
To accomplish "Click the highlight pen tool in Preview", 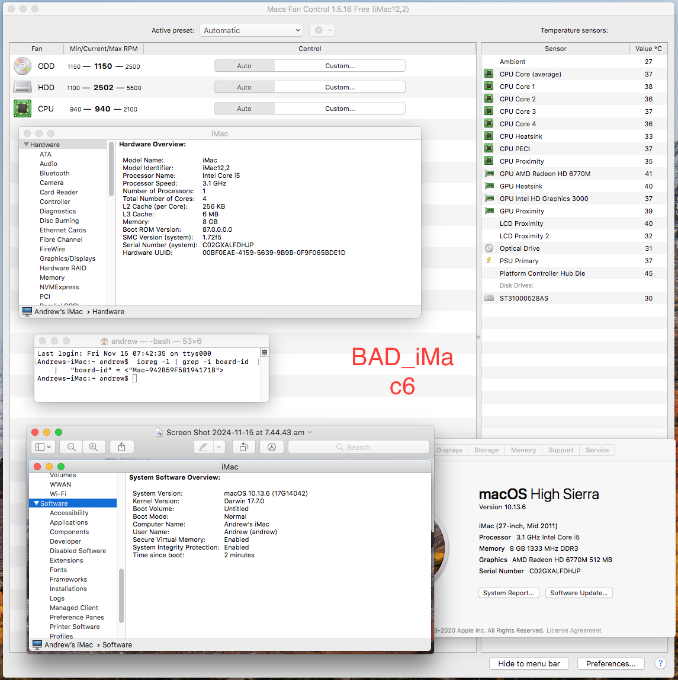I will click(203, 447).
